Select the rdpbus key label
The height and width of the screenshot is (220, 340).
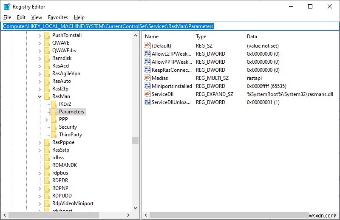[x=60, y=173]
